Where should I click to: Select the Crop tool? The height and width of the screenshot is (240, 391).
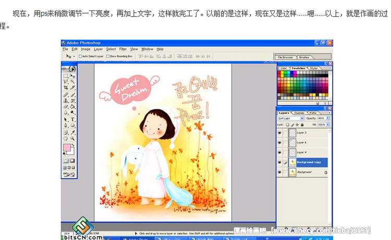click(66, 88)
